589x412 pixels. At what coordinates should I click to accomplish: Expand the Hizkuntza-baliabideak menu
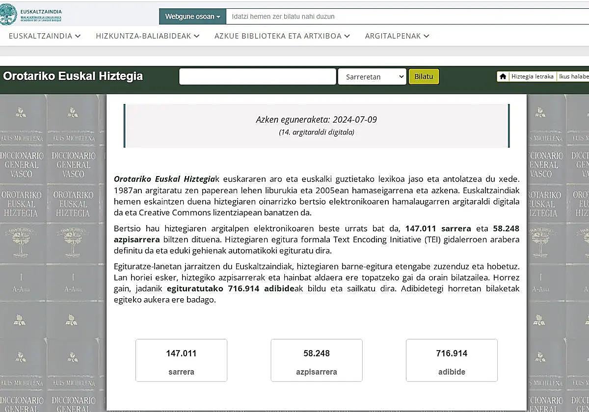point(148,36)
